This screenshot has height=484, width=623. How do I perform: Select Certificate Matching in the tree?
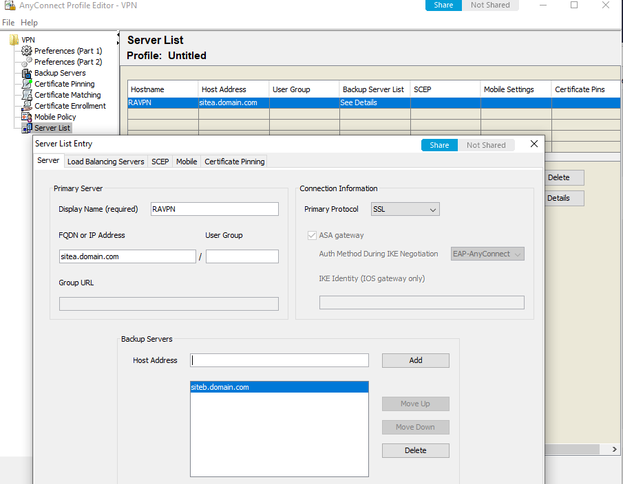pyautogui.click(x=67, y=95)
